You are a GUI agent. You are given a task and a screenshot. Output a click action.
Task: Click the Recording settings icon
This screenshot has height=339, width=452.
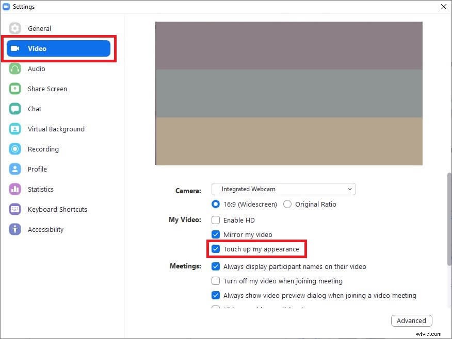click(14, 149)
